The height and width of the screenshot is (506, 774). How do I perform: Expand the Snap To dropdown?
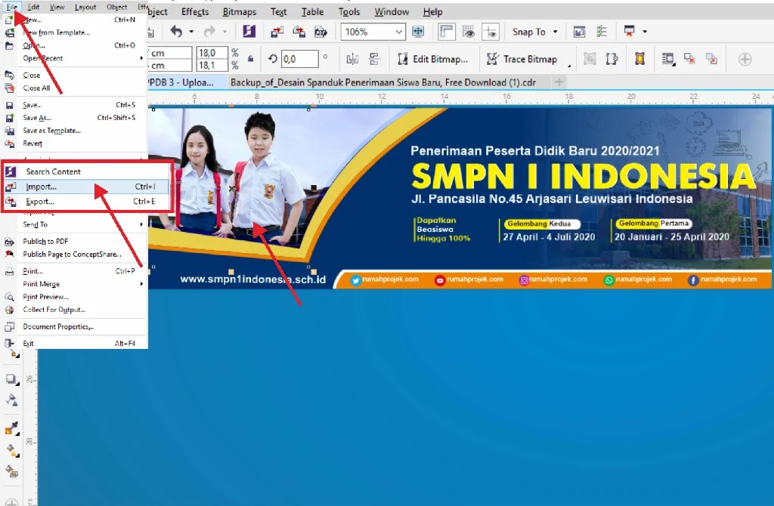556,32
